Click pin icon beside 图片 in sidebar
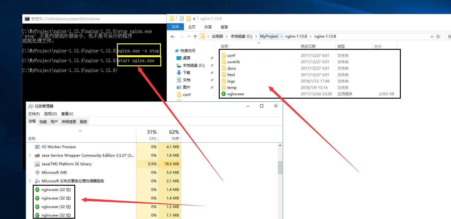Viewport: 451px width, 219px height. pos(212,87)
